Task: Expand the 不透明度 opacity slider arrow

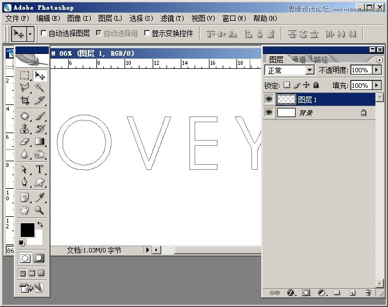Action: (377, 70)
